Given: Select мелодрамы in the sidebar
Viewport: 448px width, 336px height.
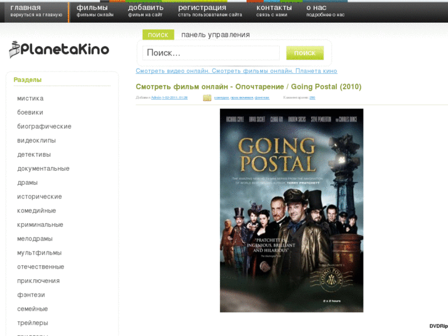Looking at the screenshot, I should (x=35, y=239).
